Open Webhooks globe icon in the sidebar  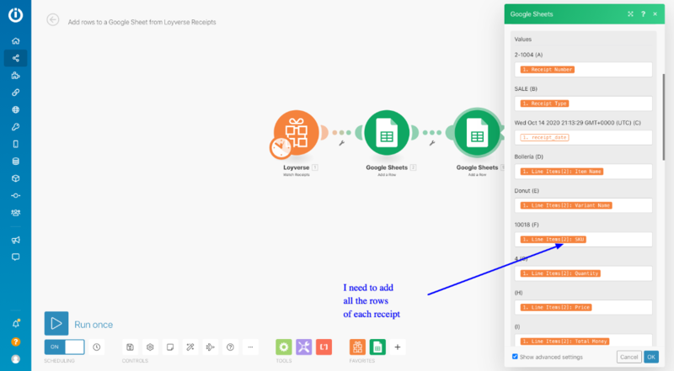tap(15, 109)
